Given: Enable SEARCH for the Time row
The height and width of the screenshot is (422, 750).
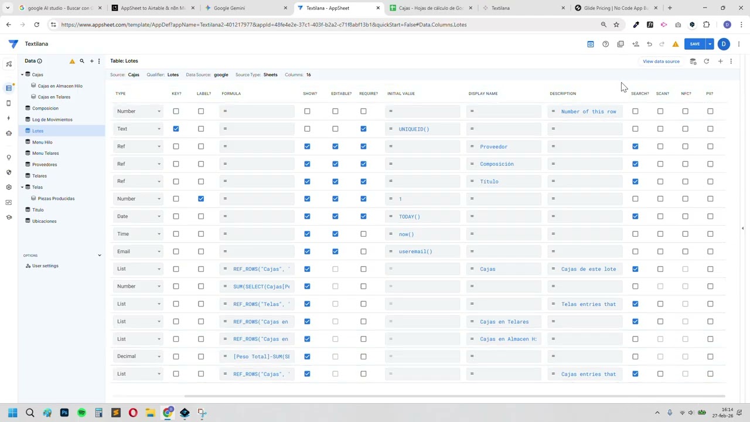Looking at the screenshot, I should [x=635, y=234].
